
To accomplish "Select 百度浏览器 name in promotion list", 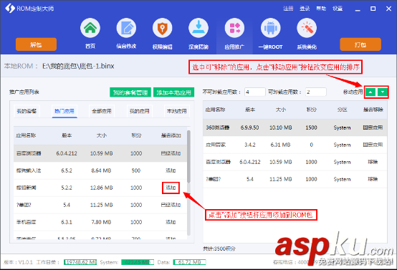I will point(29,153).
